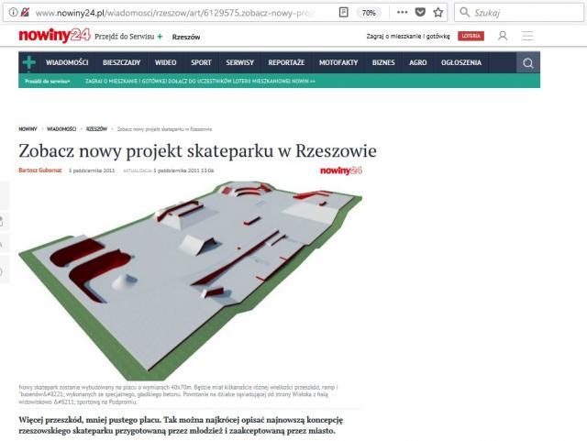Open the MOTOFAKTY menu item
587x441 pixels.
pos(338,62)
